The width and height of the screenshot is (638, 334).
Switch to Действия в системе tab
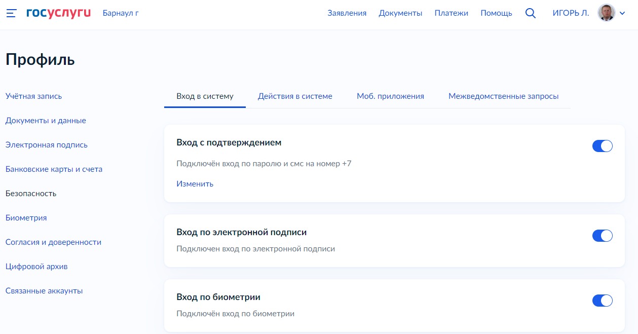coord(295,96)
